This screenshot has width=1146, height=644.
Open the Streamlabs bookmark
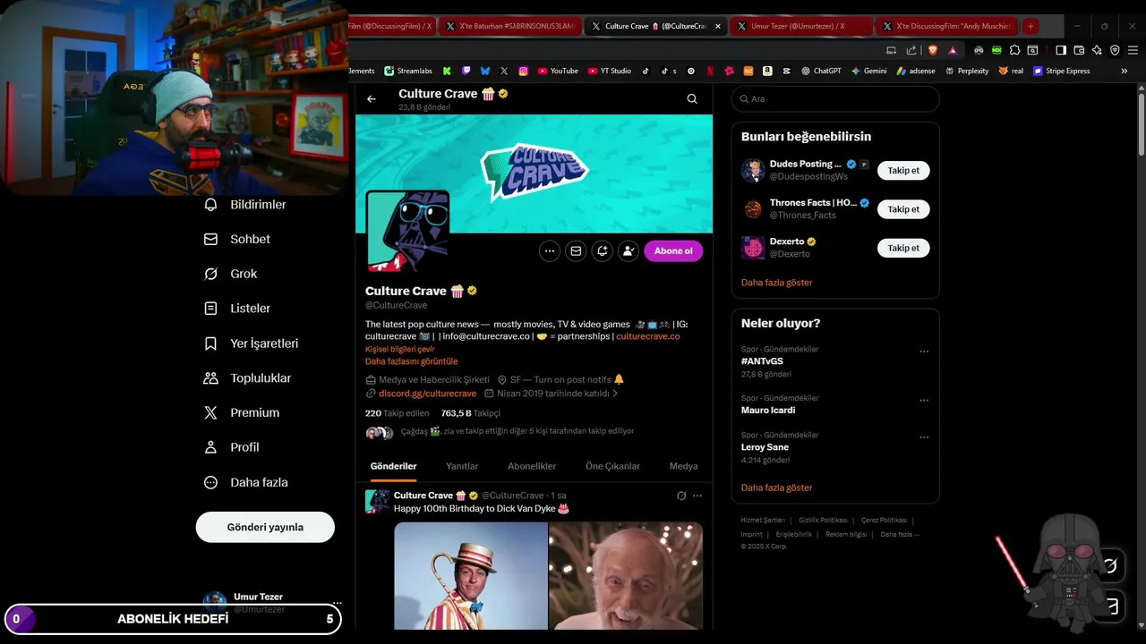408,71
